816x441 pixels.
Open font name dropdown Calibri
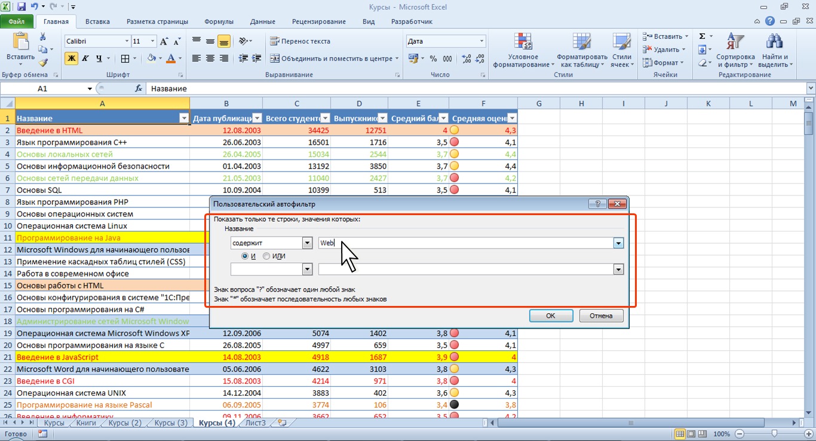click(127, 41)
